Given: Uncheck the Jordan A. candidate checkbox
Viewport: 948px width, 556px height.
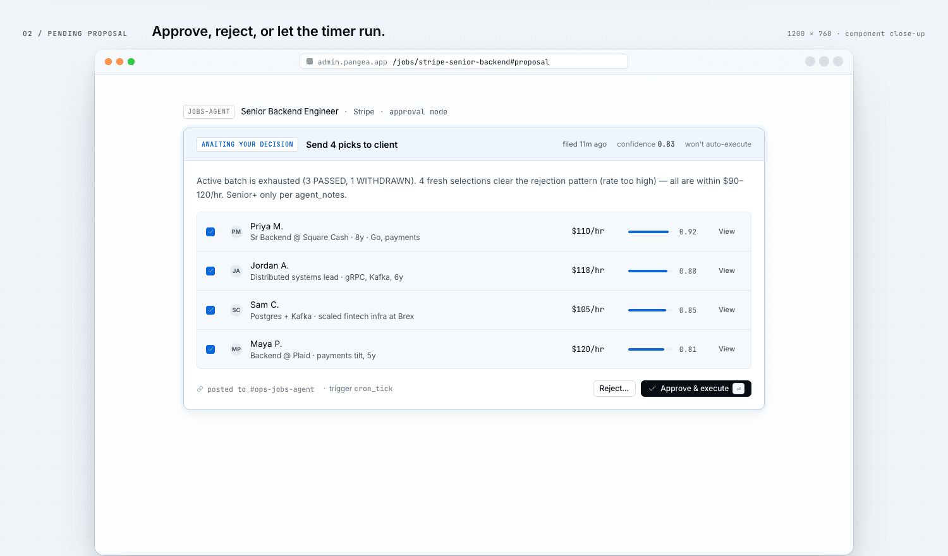Looking at the screenshot, I should [210, 271].
